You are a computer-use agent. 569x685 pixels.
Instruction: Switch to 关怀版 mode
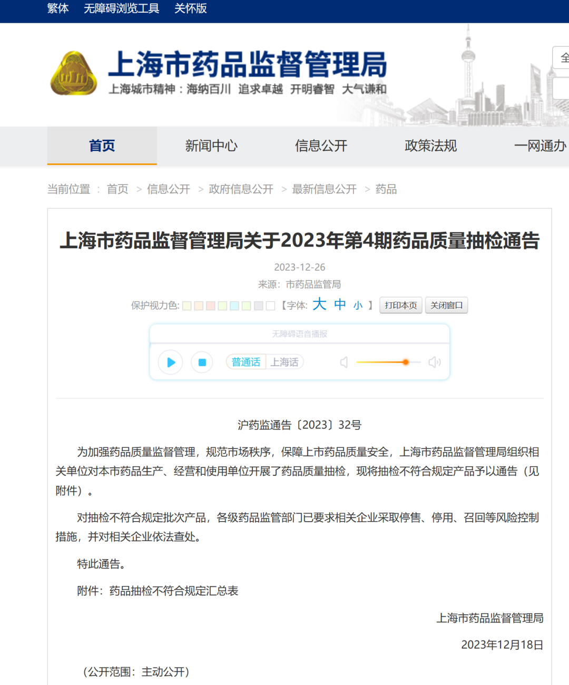click(191, 8)
